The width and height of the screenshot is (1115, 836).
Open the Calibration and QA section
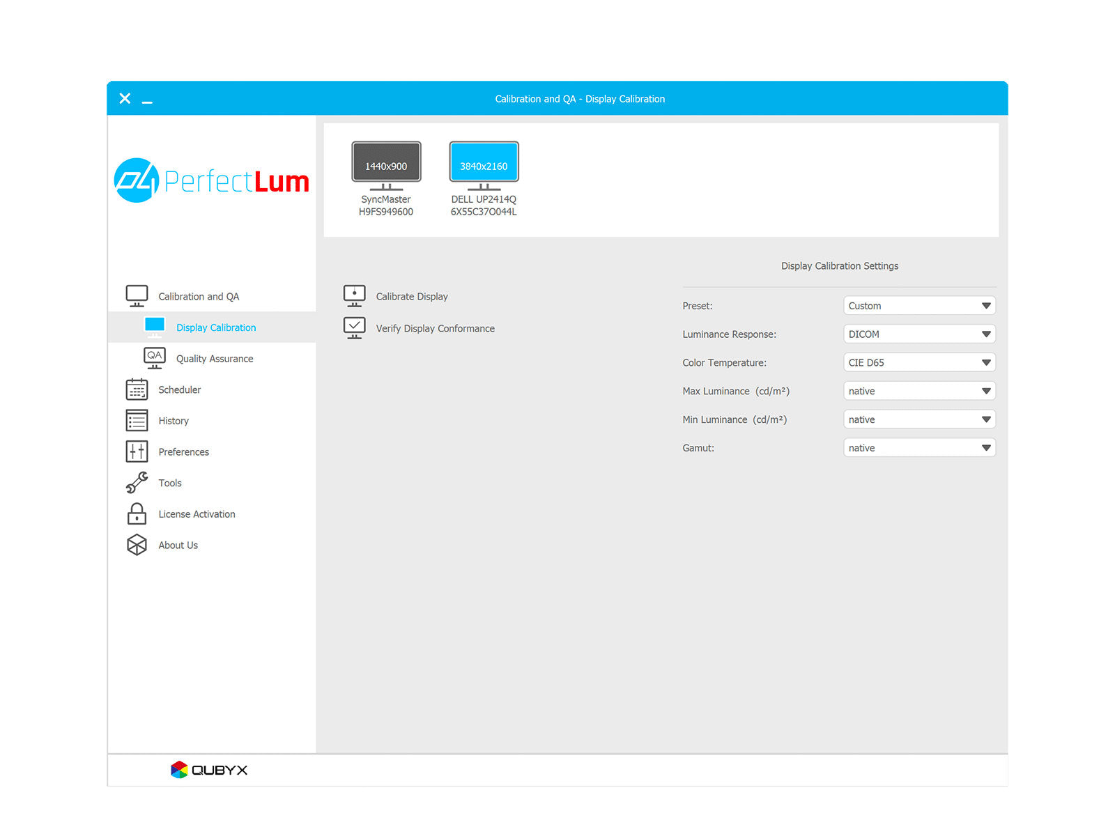click(199, 296)
